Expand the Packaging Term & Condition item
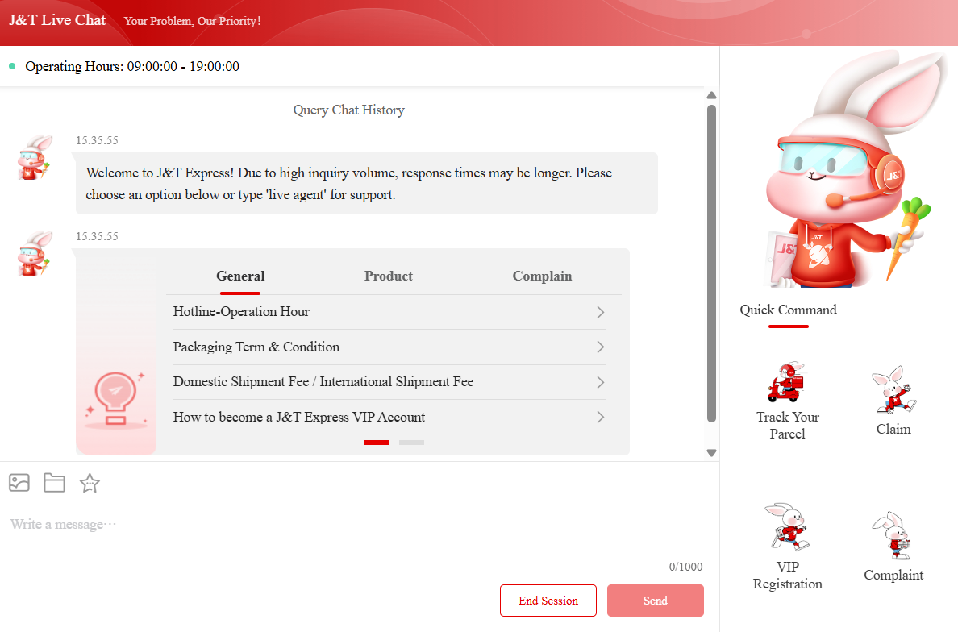The image size is (958, 632). [x=389, y=347]
